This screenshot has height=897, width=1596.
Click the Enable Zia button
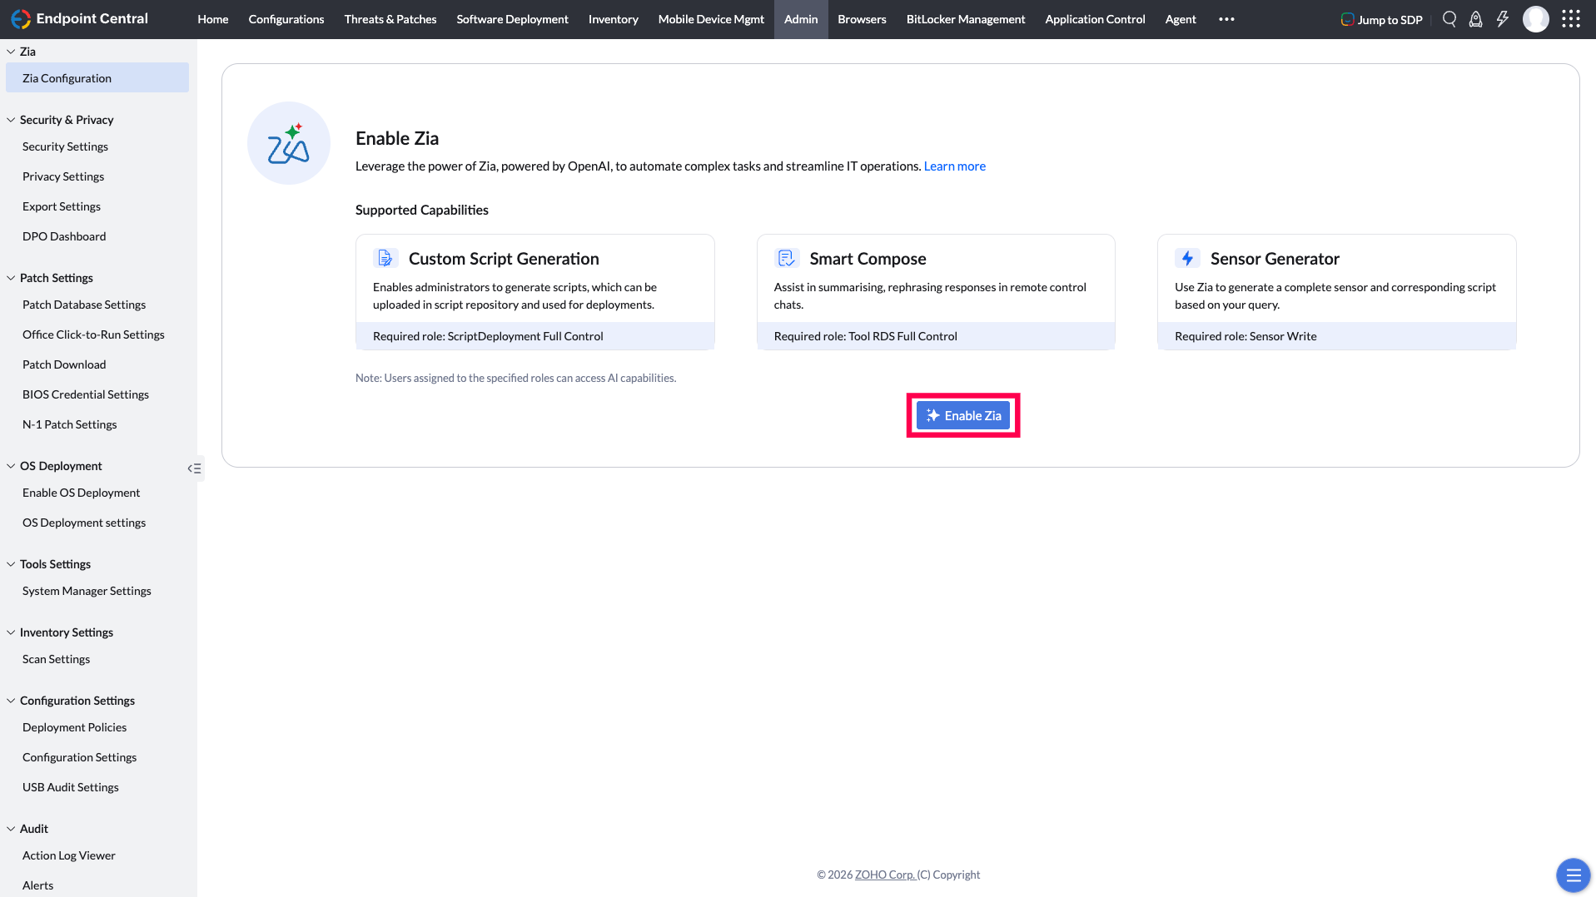(x=963, y=415)
